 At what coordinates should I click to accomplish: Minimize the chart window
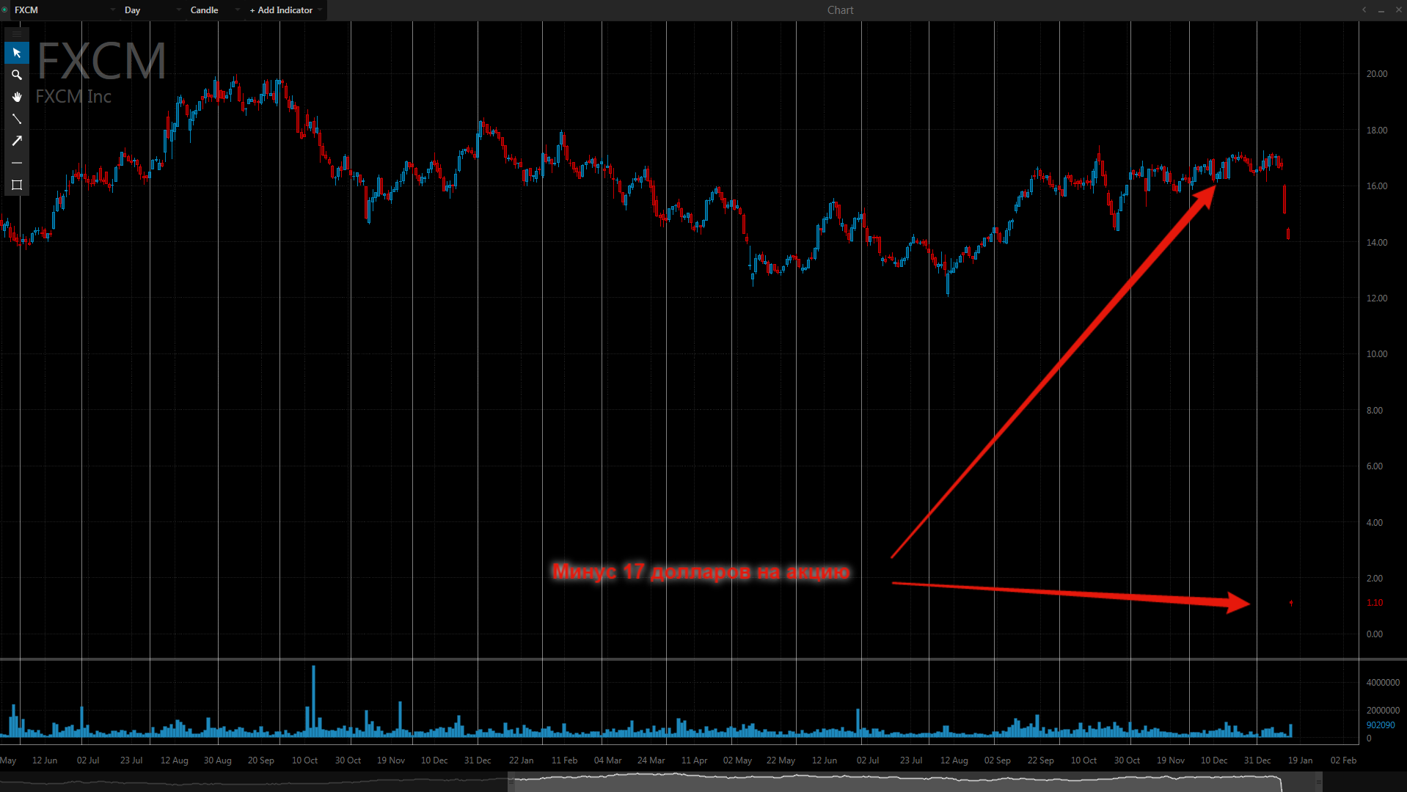click(1381, 10)
